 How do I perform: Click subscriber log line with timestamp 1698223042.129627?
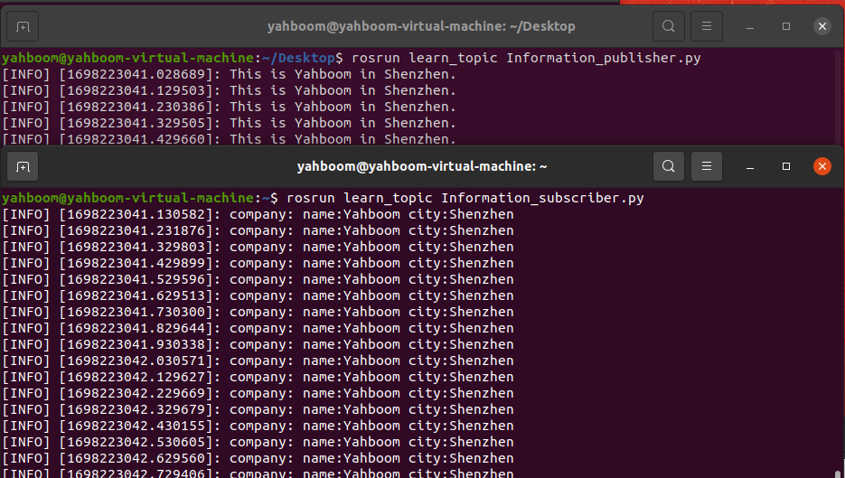coord(258,377)
